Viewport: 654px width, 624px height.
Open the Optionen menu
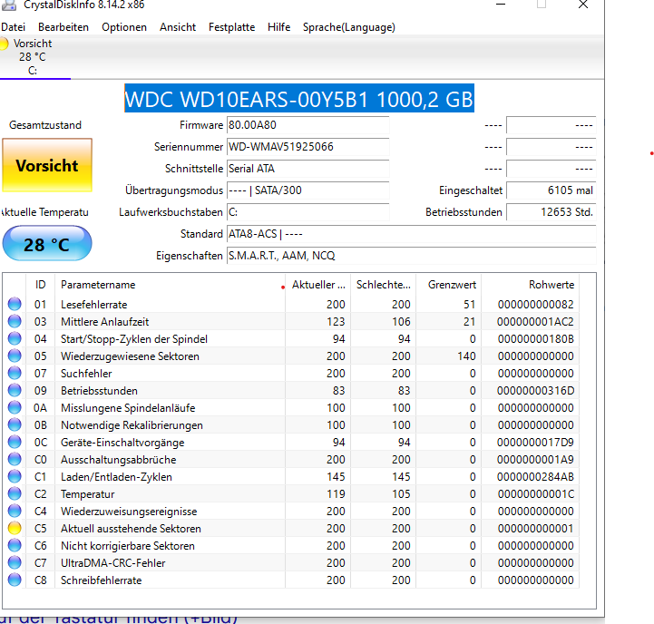[x=124, y=27]
